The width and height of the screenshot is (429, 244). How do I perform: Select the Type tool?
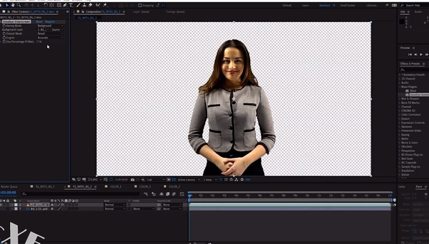[x=71, y=5]
